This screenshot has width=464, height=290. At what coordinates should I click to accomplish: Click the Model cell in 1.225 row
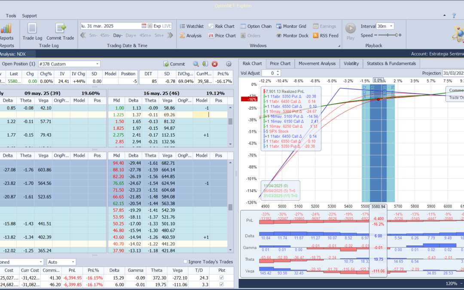(201, 115)
